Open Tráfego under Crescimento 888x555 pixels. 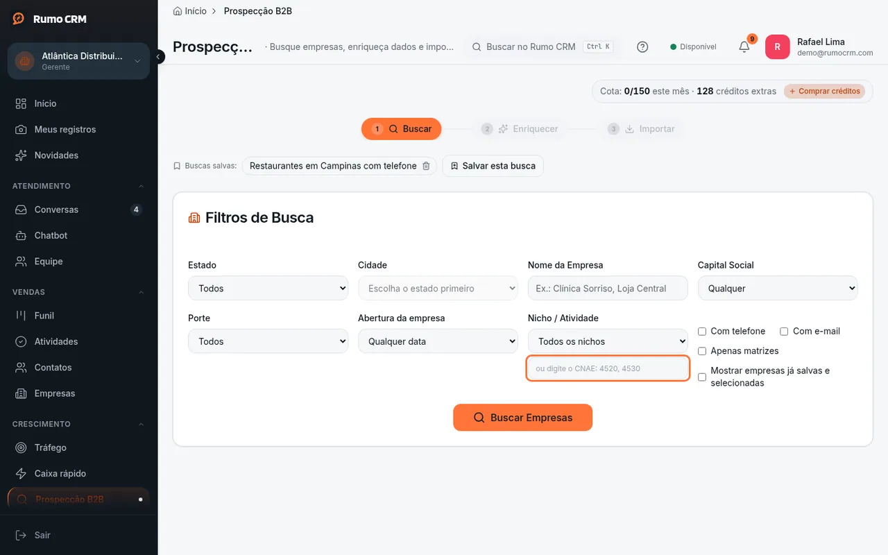click(78, 447)
